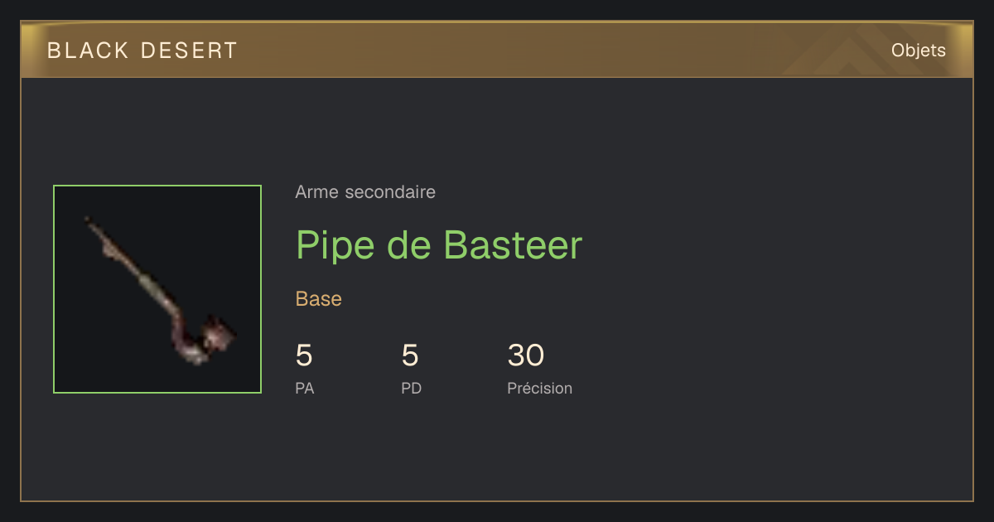Click the Arme secondaire category label
Screen dimensions: 994x522
pos(365,192)
